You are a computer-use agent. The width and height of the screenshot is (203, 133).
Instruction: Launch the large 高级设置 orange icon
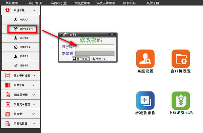[145, 59]
